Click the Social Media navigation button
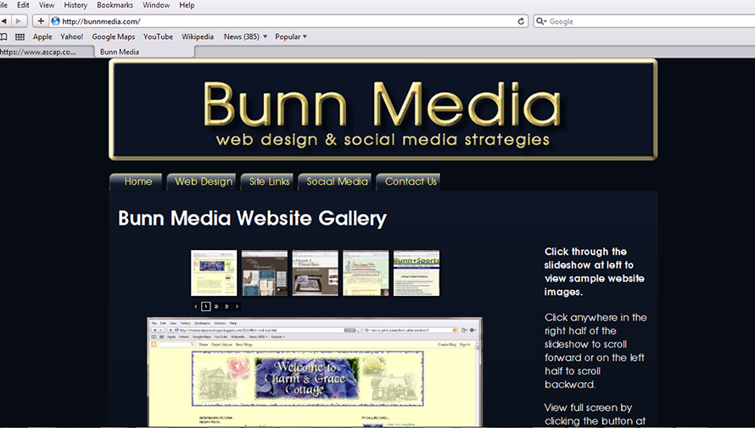Viewport: 755px width, 428px height. point(335,181)
